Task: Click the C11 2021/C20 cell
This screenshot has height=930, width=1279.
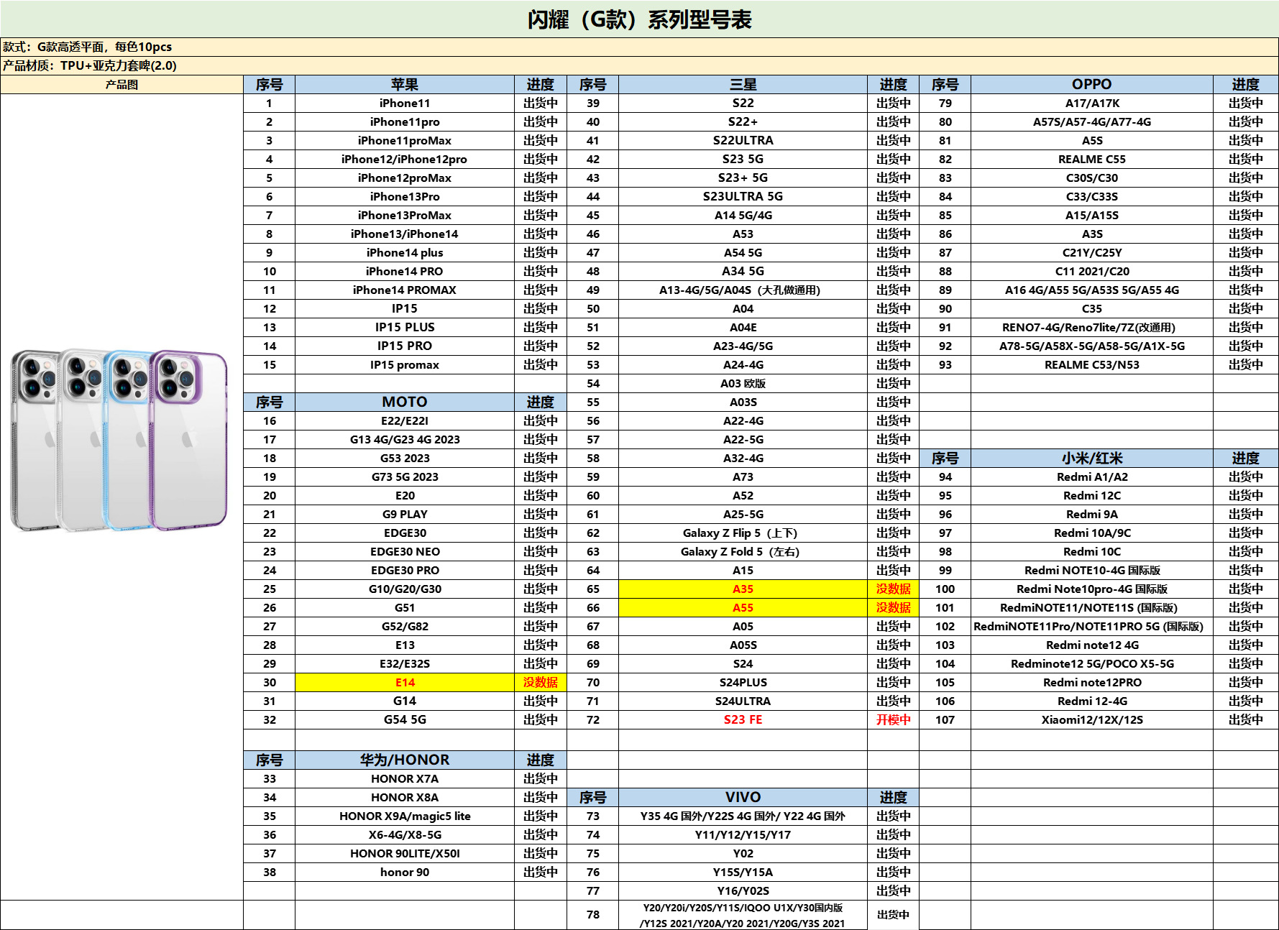Action: (x=1092, y=272)
